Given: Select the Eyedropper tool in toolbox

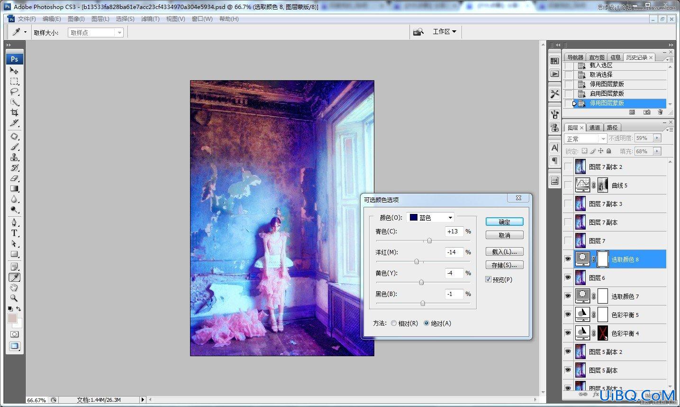Looking at the screenshot, I should 14,277.
